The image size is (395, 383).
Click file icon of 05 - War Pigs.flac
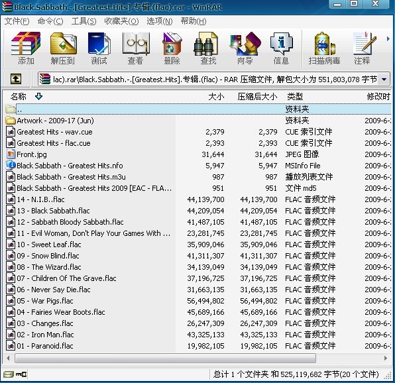coord(11,300)
